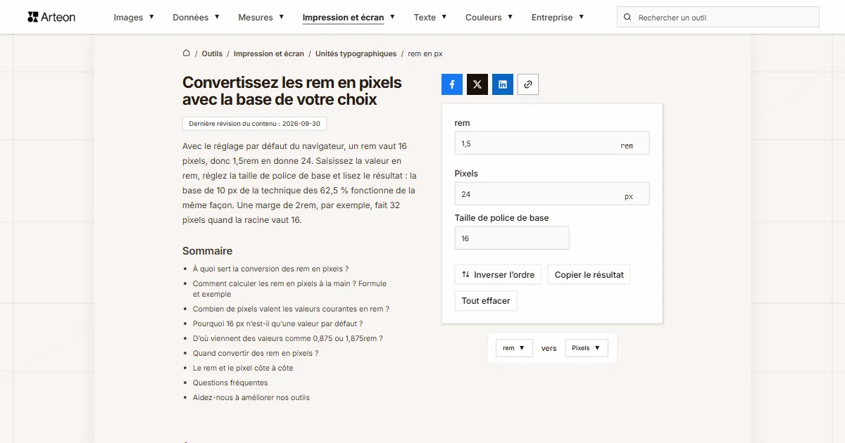Jump to À quoi sert la conversion
The image size is (845, 443).
(271, 269)
